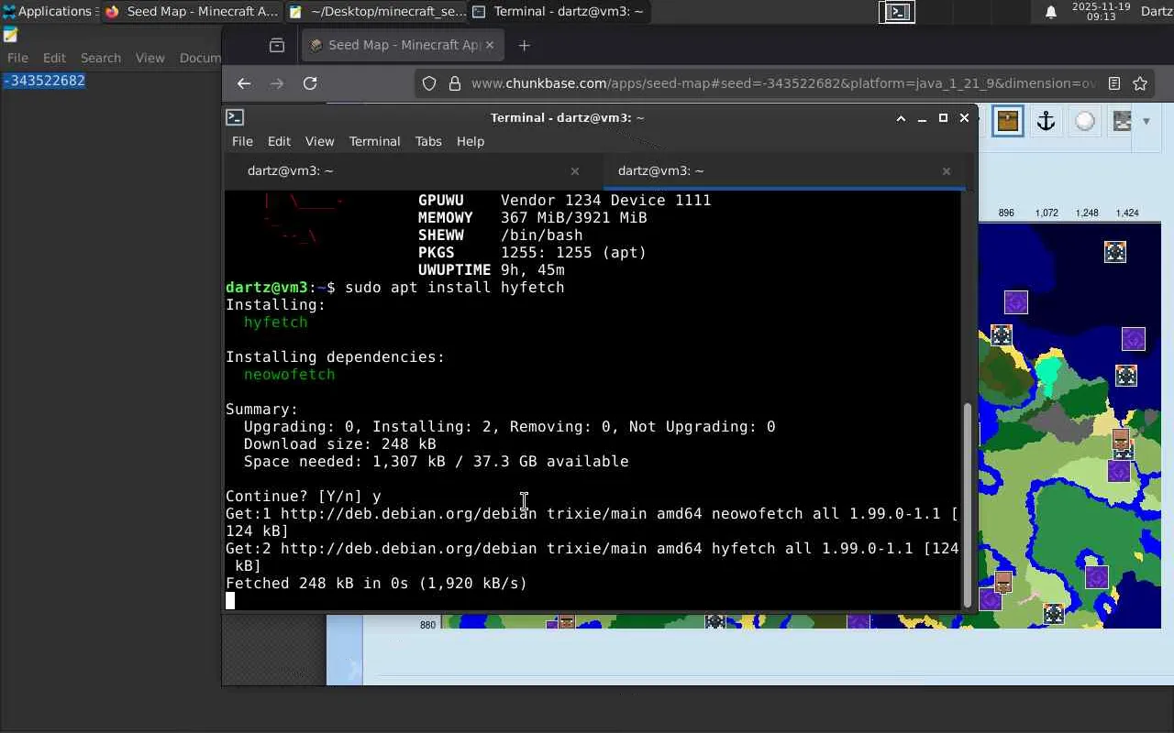Open the Help menu in Terminal
Viewport: 1174px width, 733px height.
point(471,141)
